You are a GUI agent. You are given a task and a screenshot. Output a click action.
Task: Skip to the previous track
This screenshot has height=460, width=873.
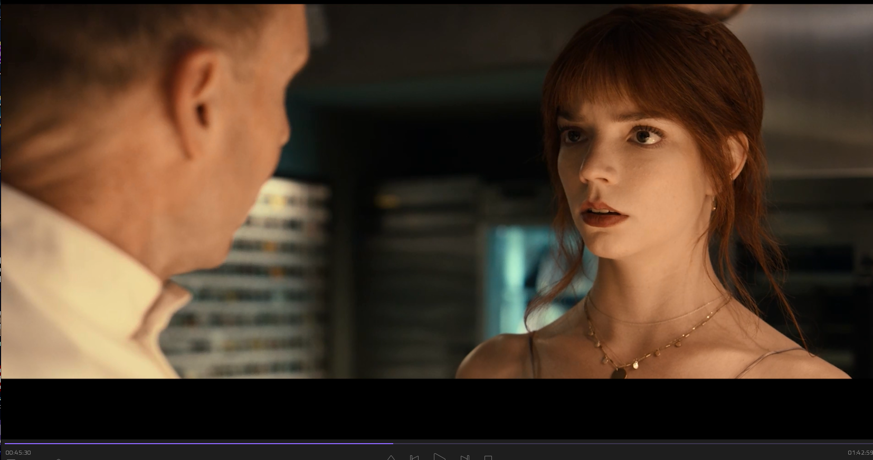tap(414, 457)
